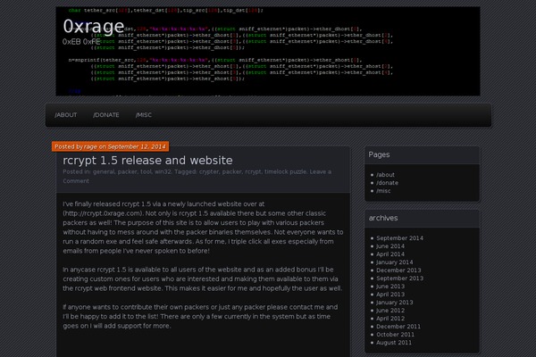Open the January 2014 archive
This screenshot has width=536, height=357.
[395, 262]
